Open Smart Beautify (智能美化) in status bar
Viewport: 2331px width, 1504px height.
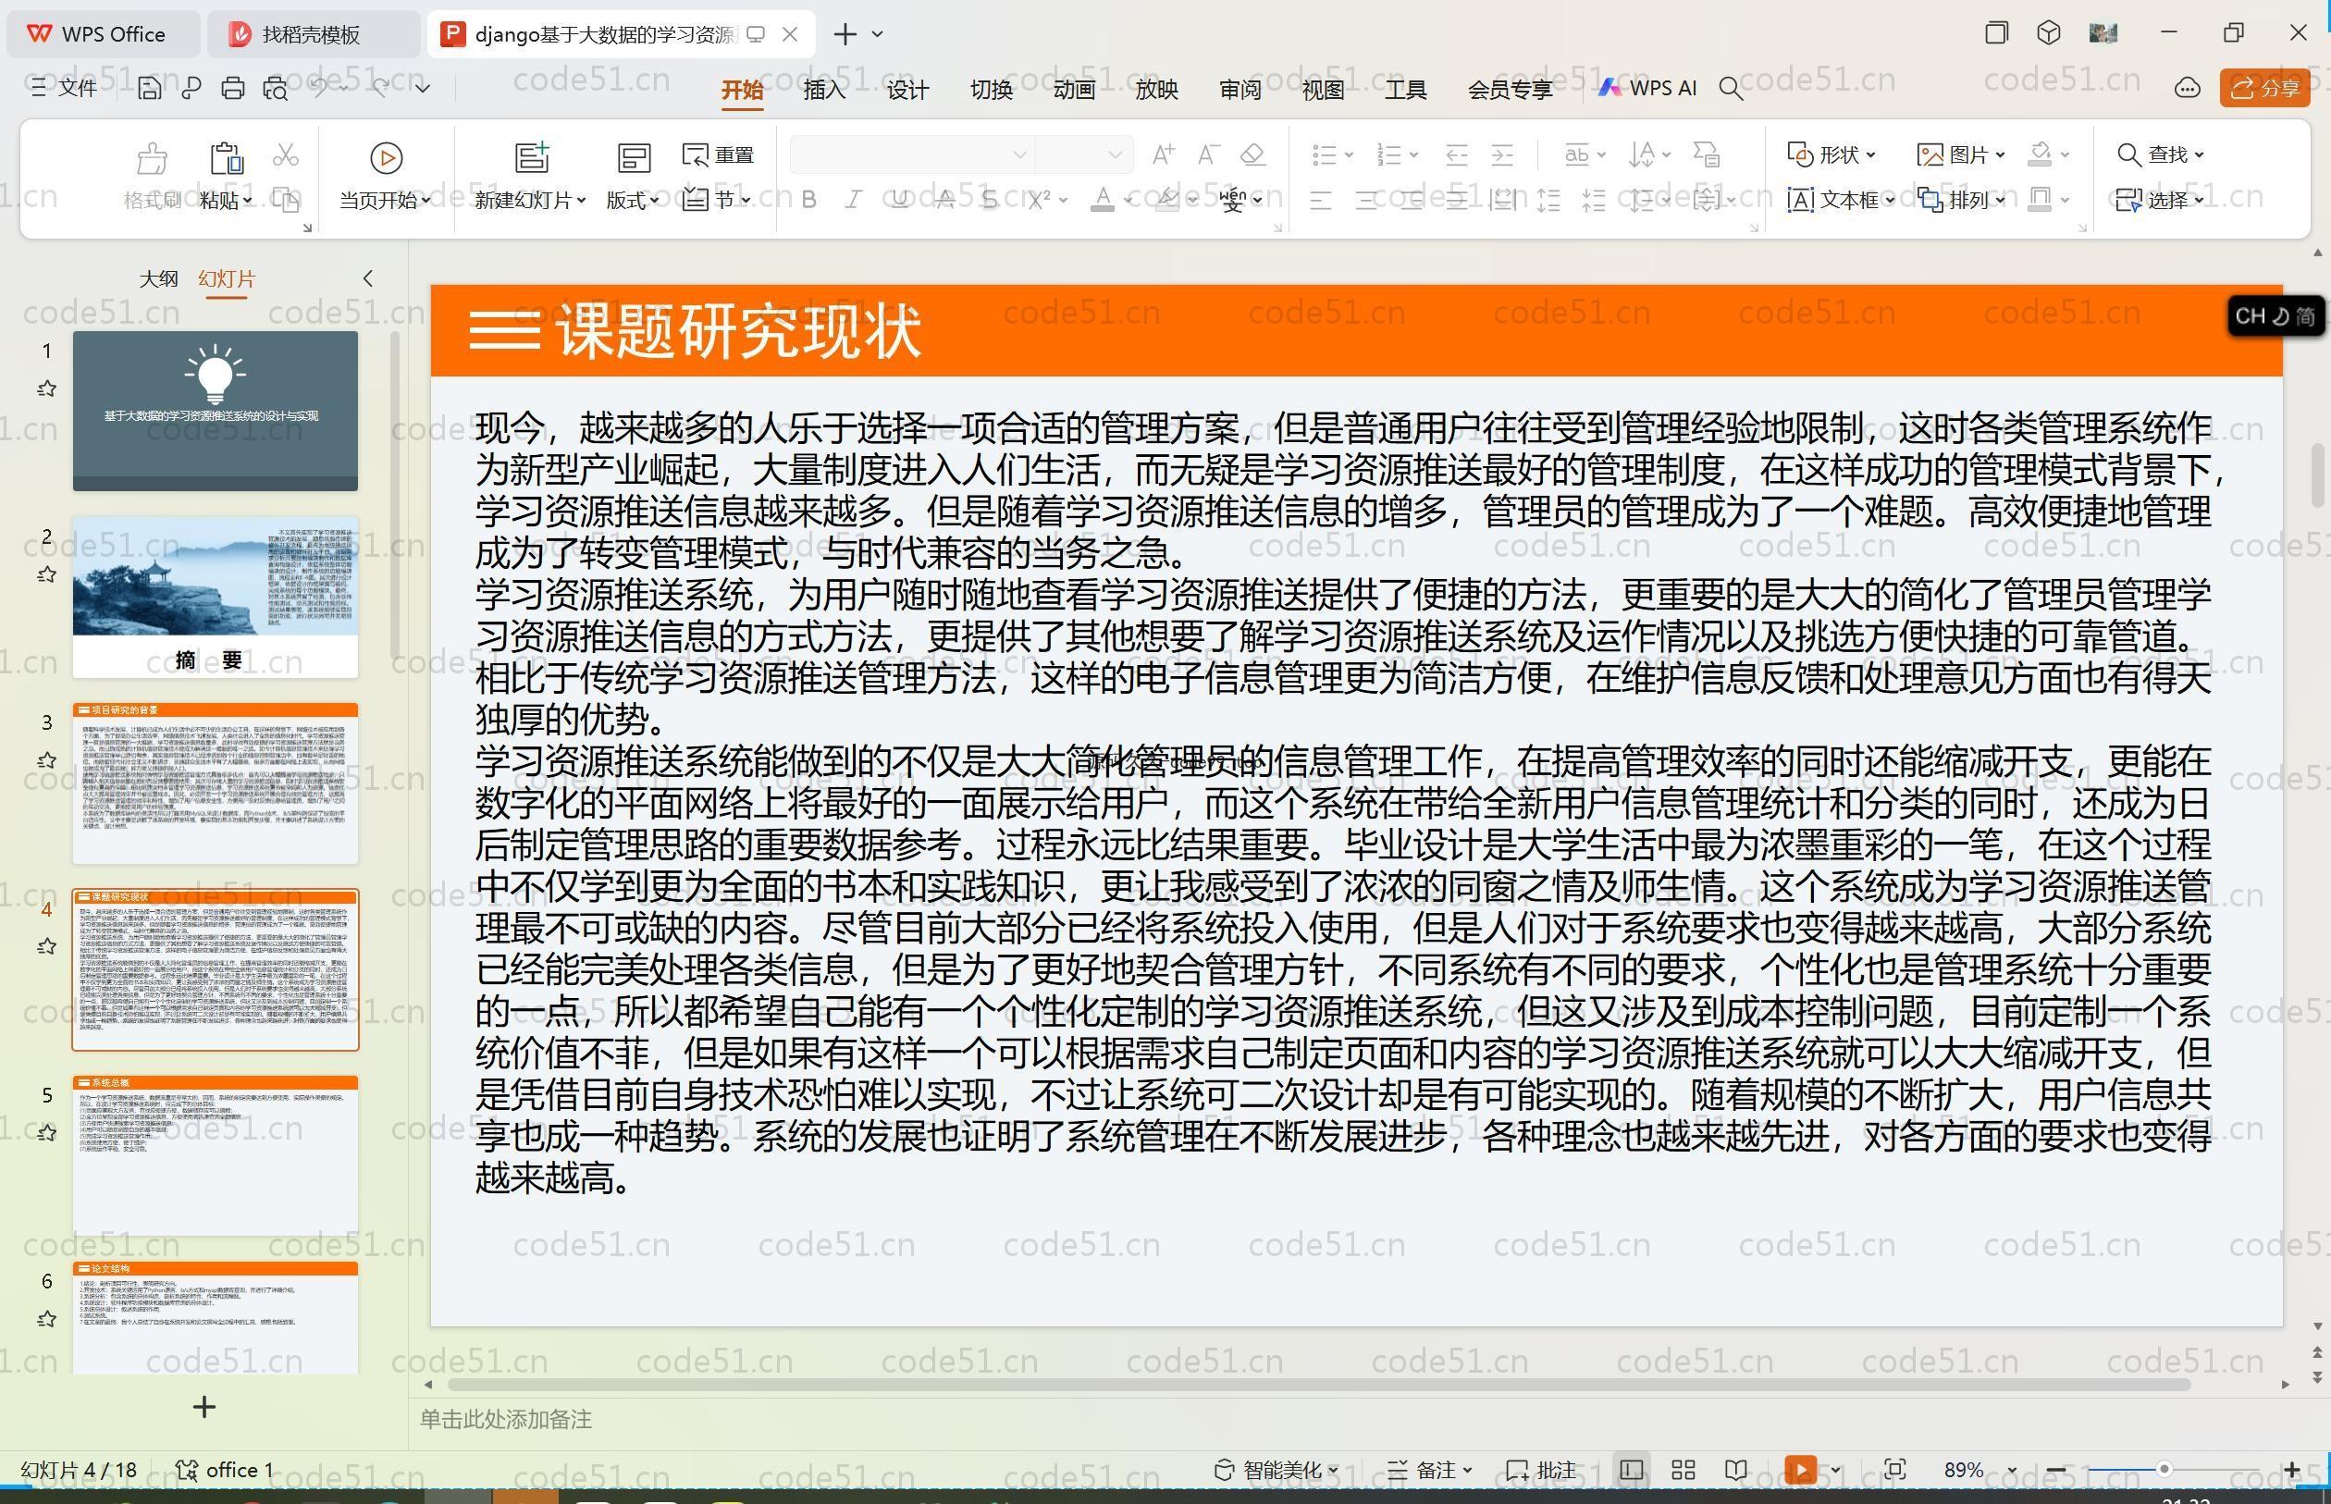point(1276,1470)
